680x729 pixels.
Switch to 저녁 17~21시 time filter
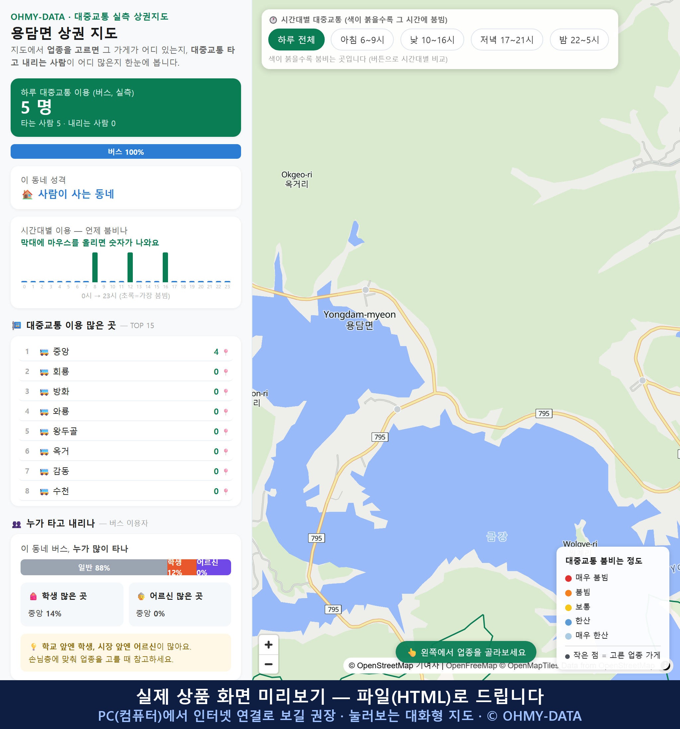506,40
